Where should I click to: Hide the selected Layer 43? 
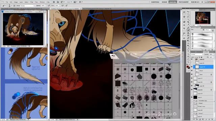click(x=192, y=67)
